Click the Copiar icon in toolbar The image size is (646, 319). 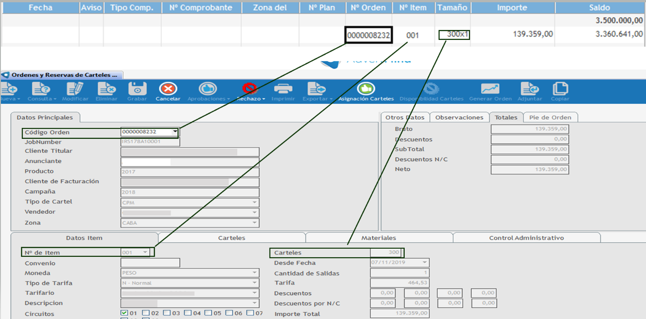coord(560,89)
